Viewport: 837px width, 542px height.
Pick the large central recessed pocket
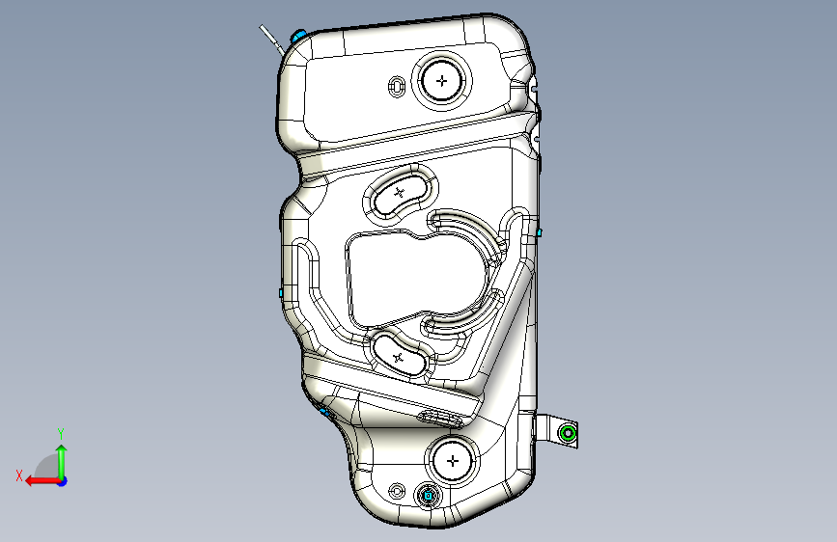coord(416,279)
